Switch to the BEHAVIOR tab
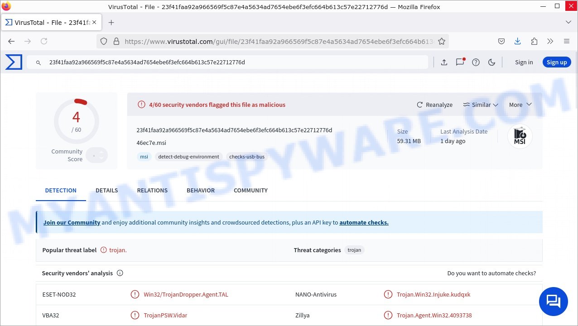This screenshot has width=578, height=326. pyautogui.click(x=201, y=190)
